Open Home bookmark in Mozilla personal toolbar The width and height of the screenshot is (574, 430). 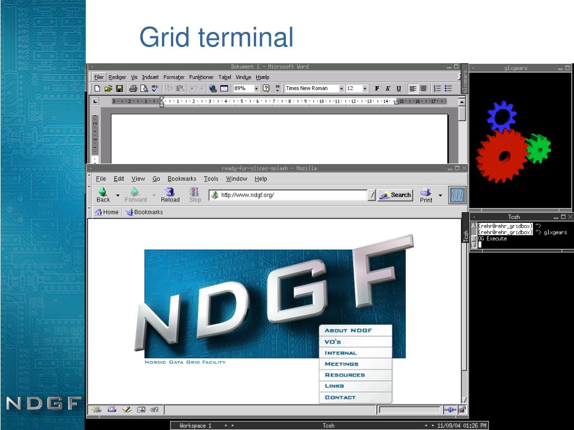tap(107, 212)
